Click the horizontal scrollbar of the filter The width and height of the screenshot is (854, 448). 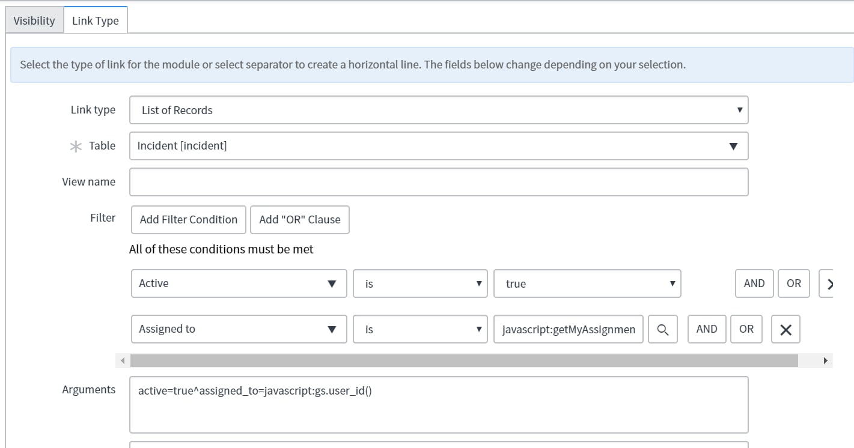tap(464, 360)
